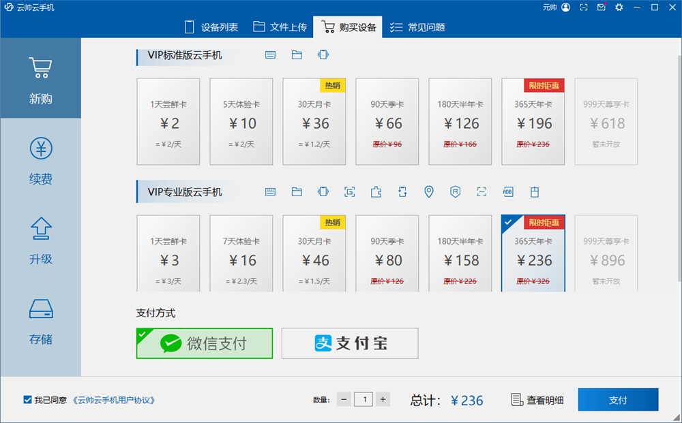Click the clipboard icon in VIP专业版 row
The image size is (682, 423).
(x=535, y=191)
